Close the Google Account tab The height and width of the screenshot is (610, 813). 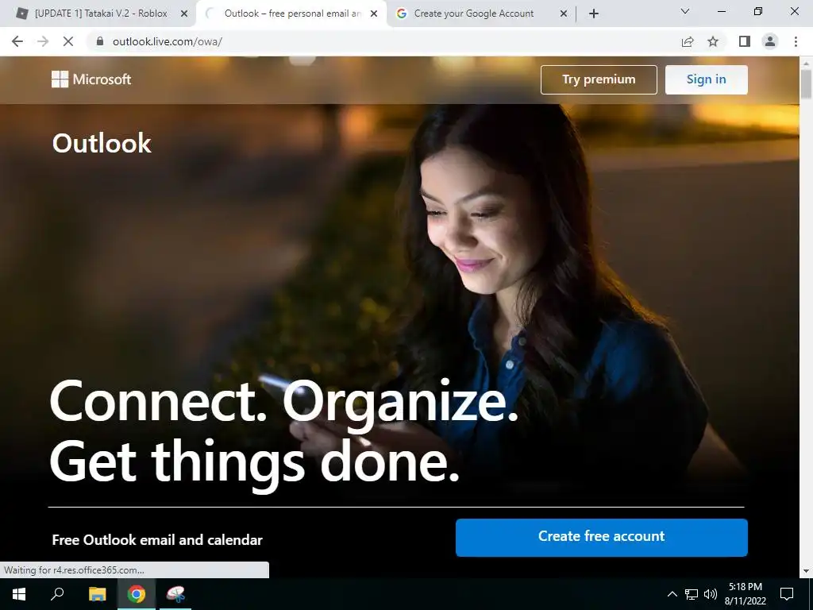pos(564,14)
